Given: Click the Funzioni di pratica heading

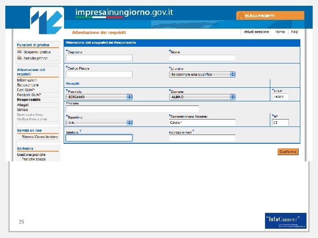Looking at the screenshot, I should coord(33,45).
